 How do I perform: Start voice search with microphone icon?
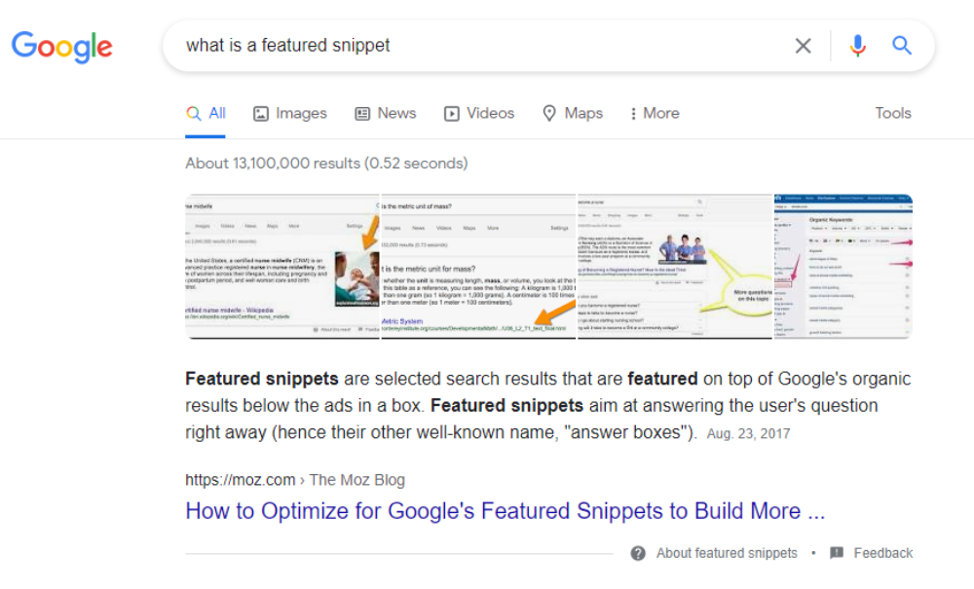click(x=858, y=46)
